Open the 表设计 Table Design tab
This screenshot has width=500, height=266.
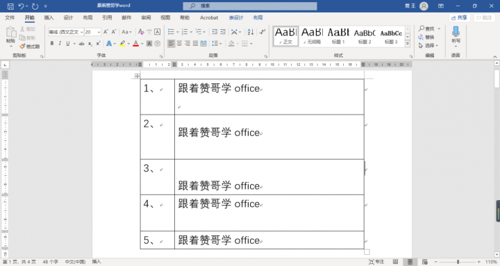(x=236, y=17)
